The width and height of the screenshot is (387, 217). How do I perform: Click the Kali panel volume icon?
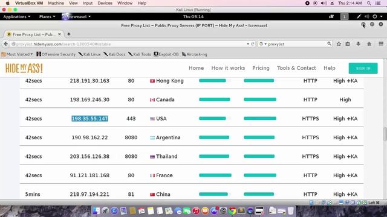tap(367, 16)
